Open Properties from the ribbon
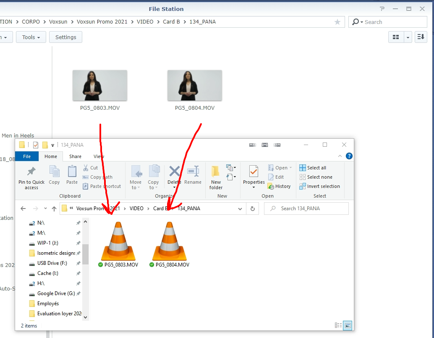This screenshot has width=434, height=338. click(254, 172)
